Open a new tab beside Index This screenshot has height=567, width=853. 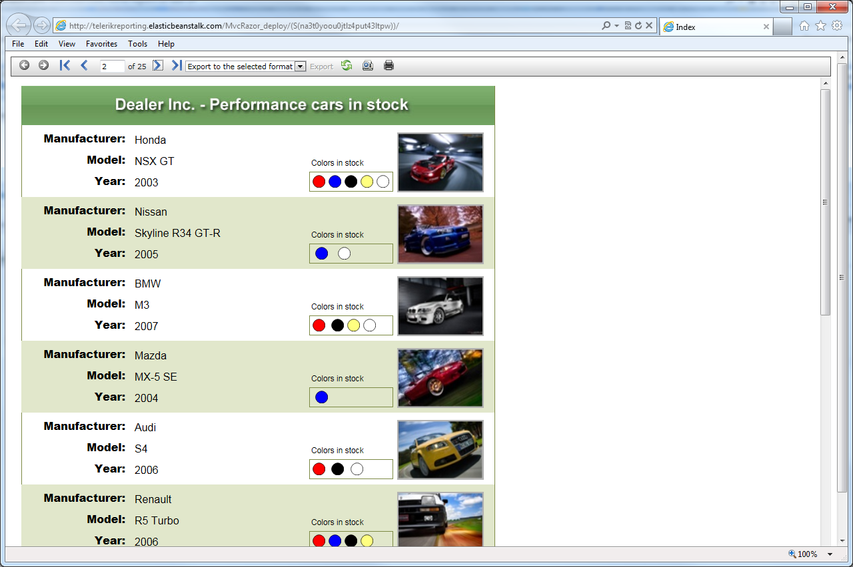pyautogui.click(x=783, y=27)
